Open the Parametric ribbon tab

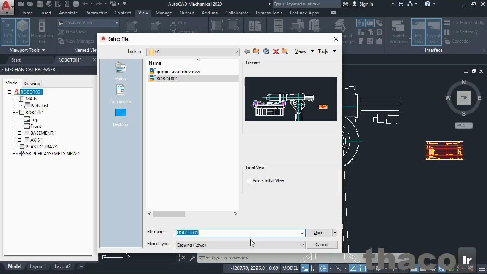[x=96, y=13]
